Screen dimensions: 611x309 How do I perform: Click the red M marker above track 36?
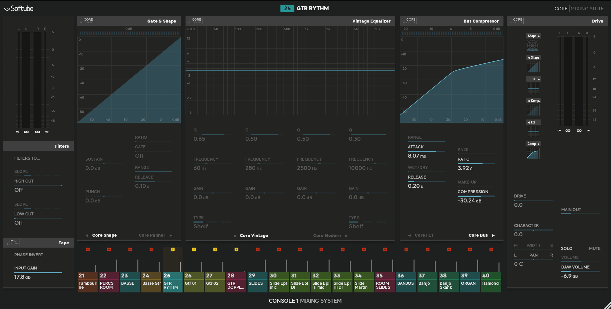pos(406,249)
